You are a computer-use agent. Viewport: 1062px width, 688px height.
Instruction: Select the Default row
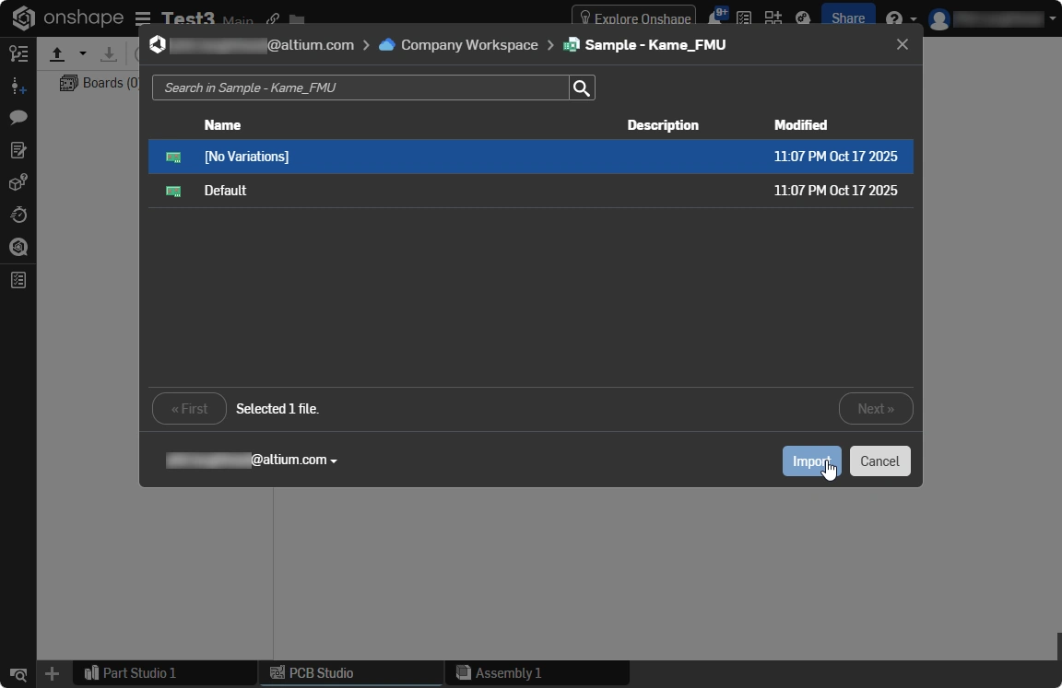pos(531,191)
